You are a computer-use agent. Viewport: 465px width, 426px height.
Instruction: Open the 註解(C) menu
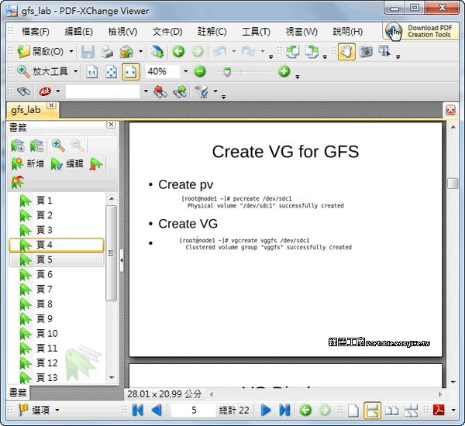pyautogui.click(x=212, y=32)
